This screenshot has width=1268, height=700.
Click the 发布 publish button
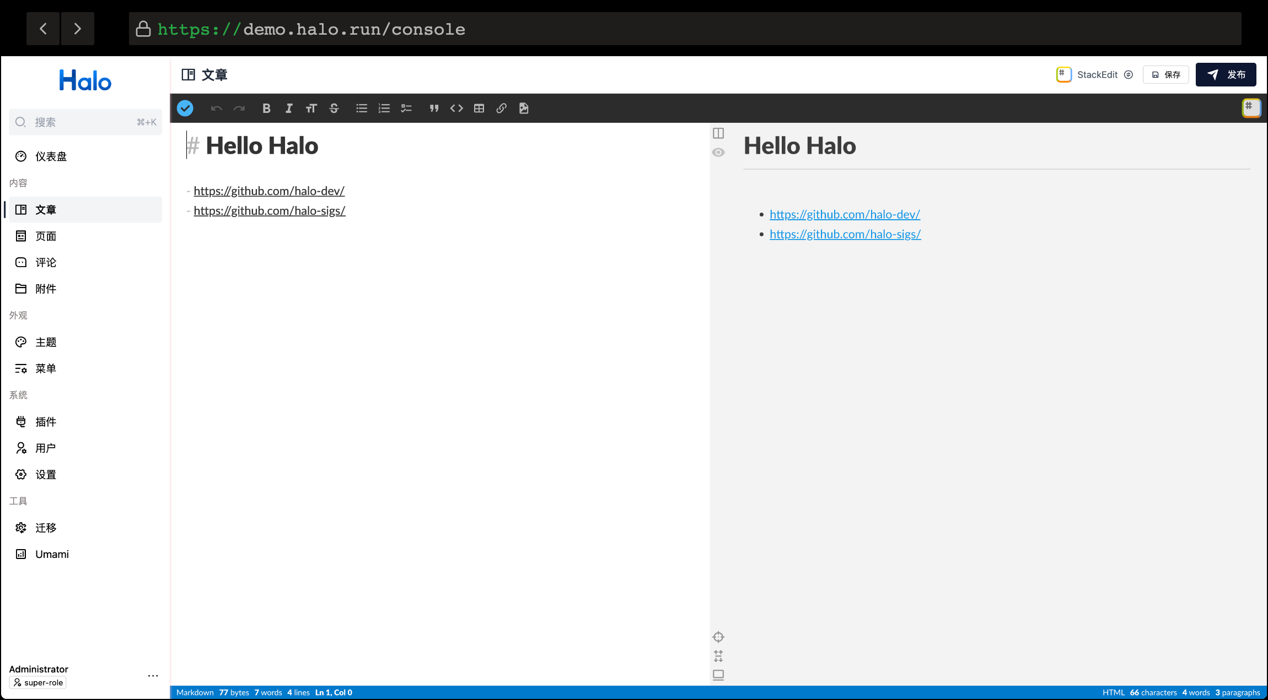(1226, 75)
